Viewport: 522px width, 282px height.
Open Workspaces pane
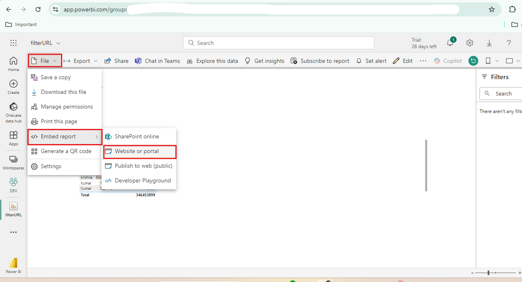click(x=13, y=162)
